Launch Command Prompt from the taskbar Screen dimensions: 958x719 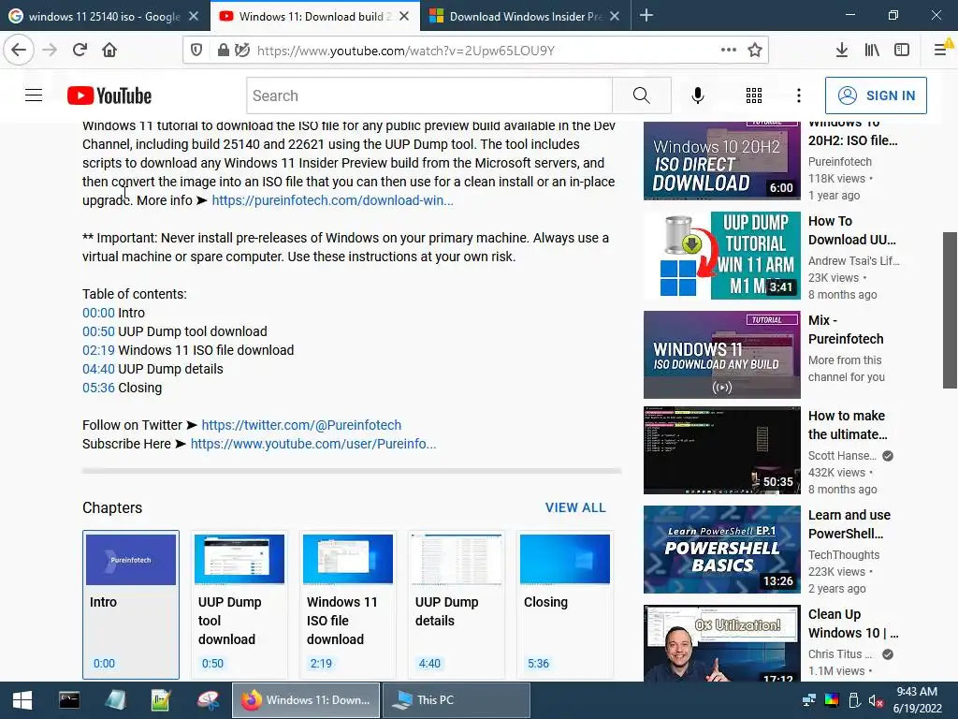click(69, 700)
